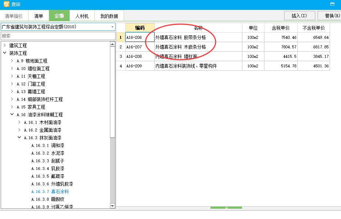Click the query window app icon
341x219 pixels.
point(7,4)
